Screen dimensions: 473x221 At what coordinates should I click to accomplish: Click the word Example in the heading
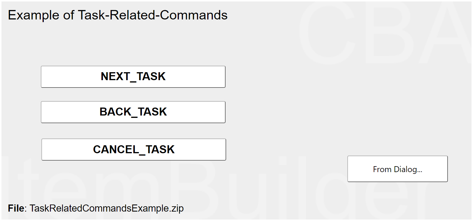(x=33, y=15)
